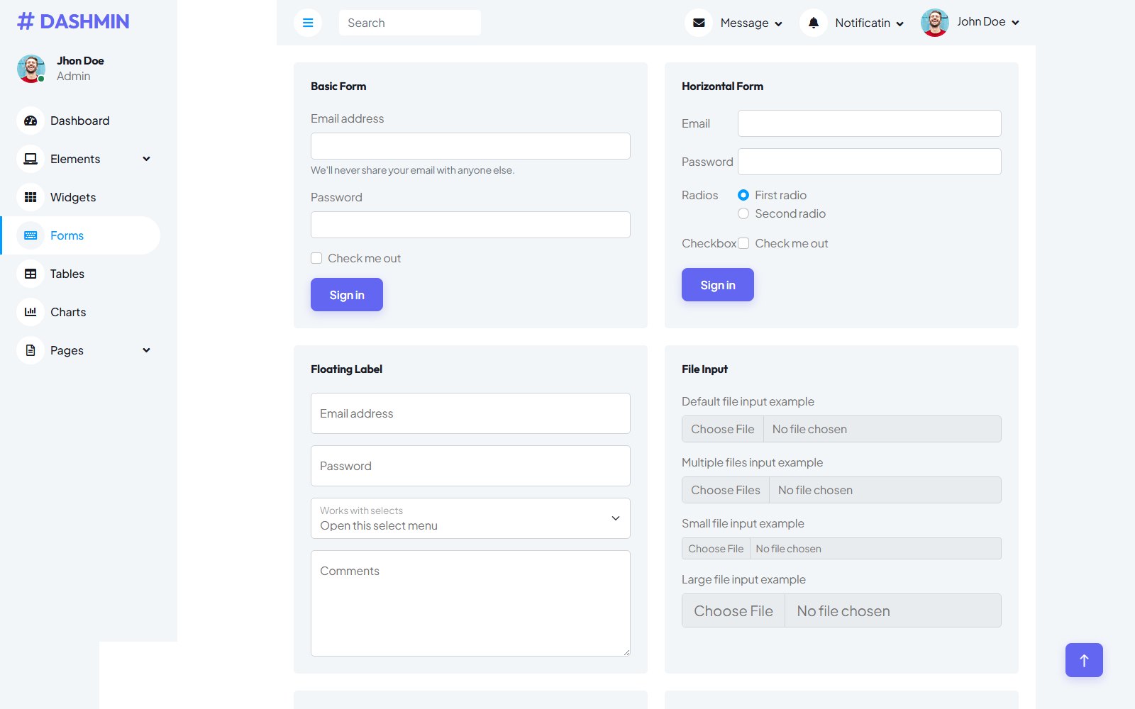
Task: Click Horizontal Form Email field
Action: [870, 123]
